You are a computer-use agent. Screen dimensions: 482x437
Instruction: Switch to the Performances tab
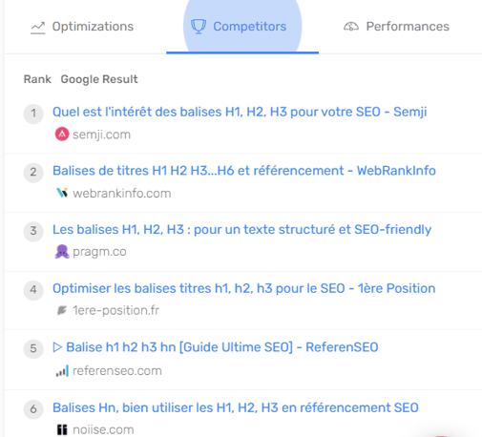click(x=396, y=27)
